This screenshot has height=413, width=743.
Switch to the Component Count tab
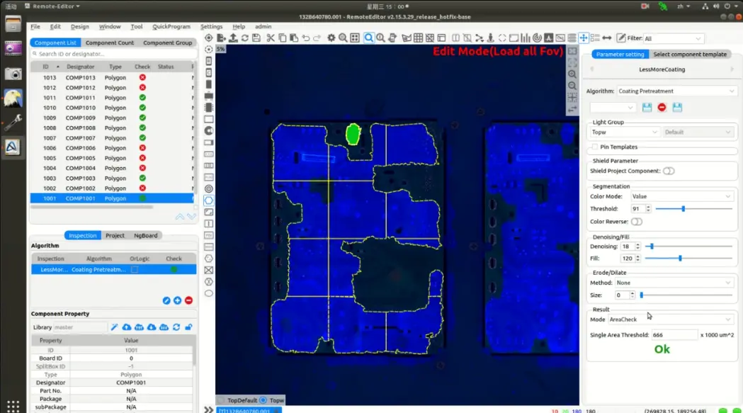110,43
